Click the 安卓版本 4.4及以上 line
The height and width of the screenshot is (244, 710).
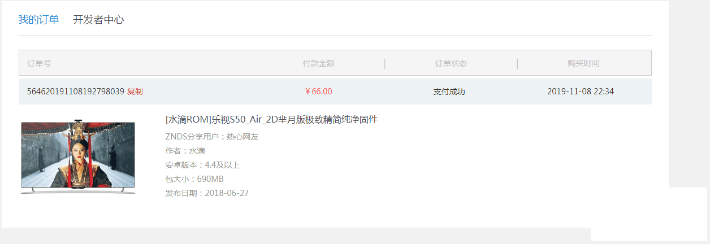click(x=203, y=165)
